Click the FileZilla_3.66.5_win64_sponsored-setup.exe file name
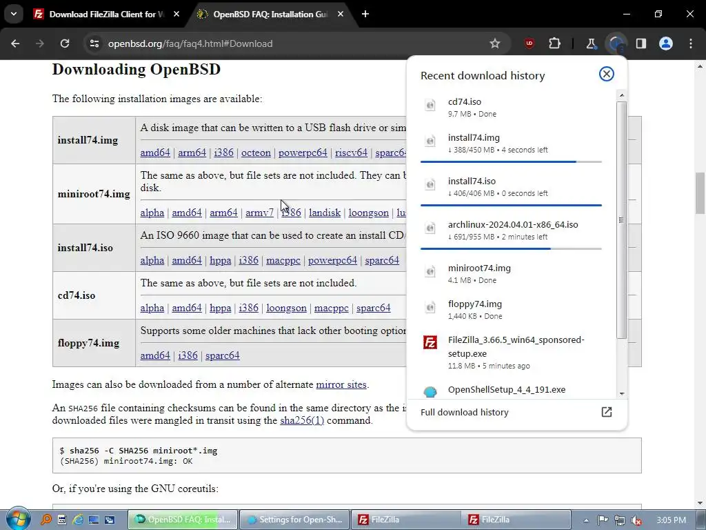 click(516, 346)
